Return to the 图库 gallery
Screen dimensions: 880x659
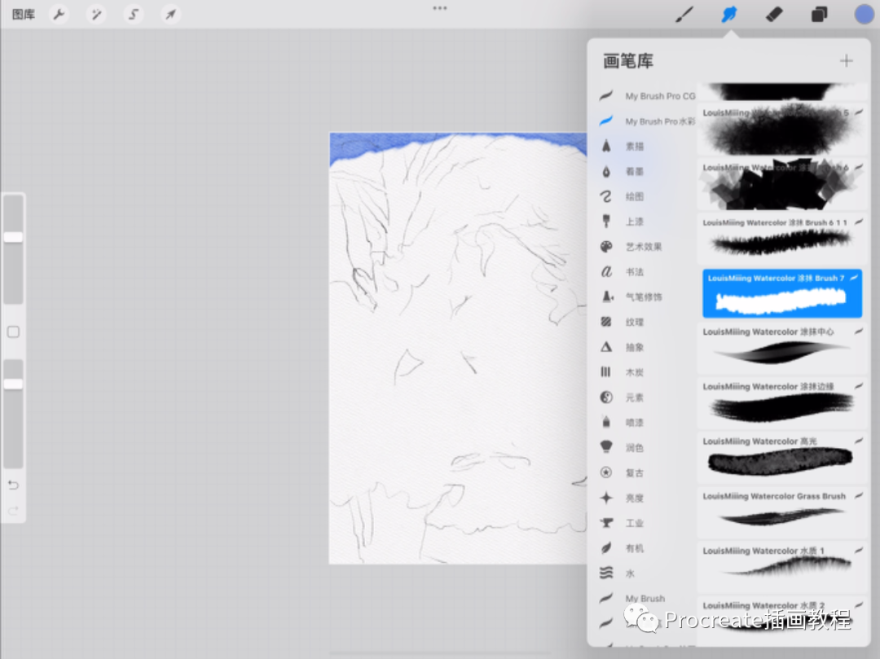click(24, 14)
